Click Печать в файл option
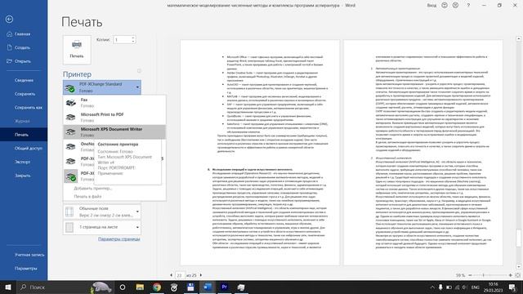This screenshot has height=294, width=523. pyautogui.click(x=87, y=196)
